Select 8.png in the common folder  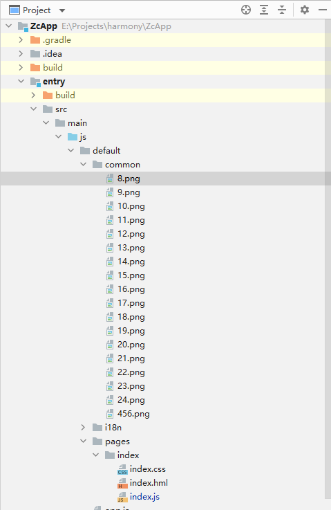129,179
